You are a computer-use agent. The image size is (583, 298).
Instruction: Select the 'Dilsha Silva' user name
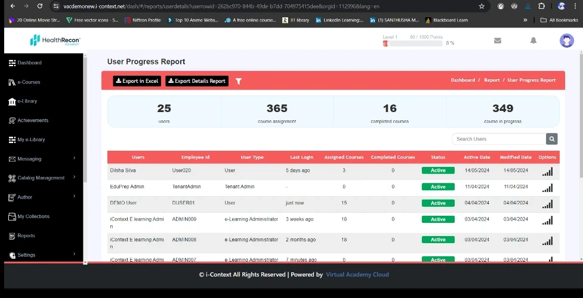pyautogui.click(x=123, y=170)
